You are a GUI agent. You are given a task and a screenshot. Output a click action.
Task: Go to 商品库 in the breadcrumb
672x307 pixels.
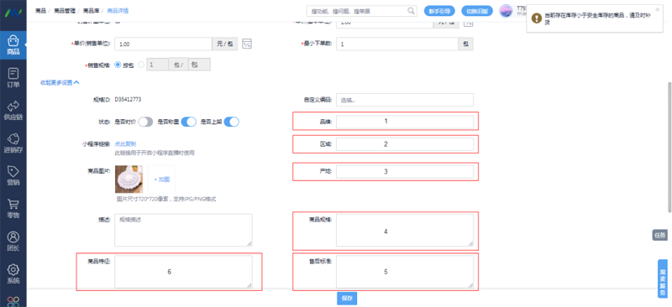point(91,11)
